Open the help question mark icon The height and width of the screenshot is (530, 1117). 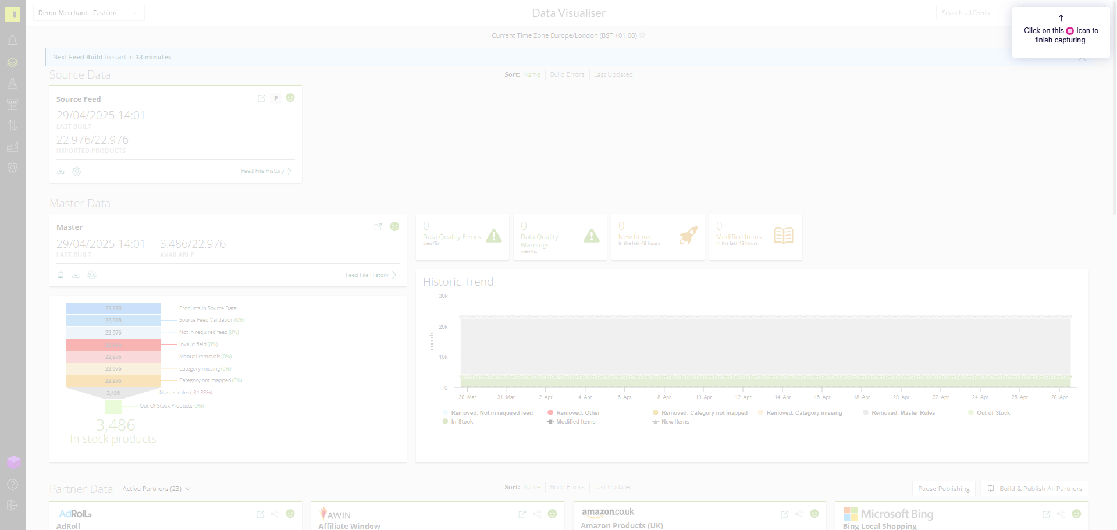[x=12, y=484]
